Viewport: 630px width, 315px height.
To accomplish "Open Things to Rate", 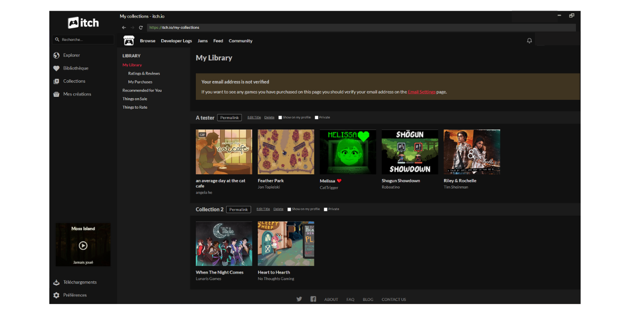I will coord(135,107).
